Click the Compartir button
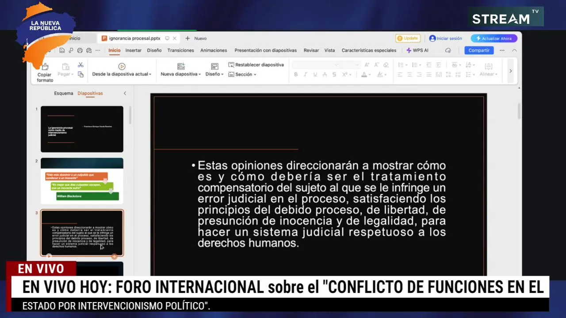Viewport: 566px width, 318px height. tap(479, 50)
